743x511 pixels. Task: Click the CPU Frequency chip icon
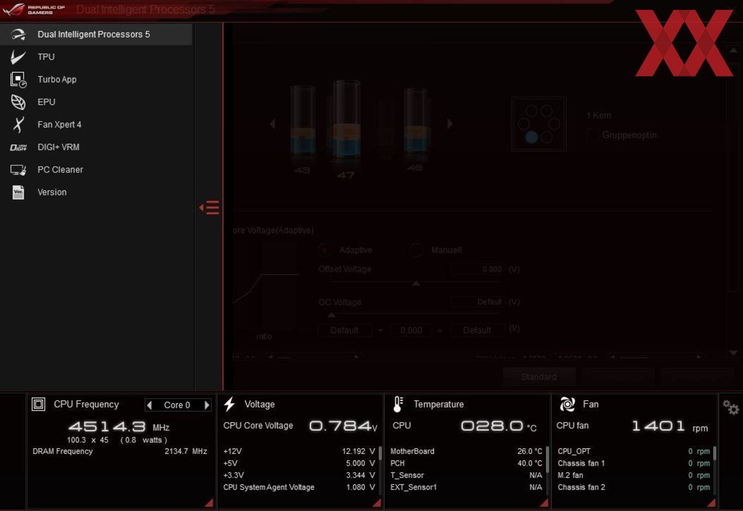pyautogui.click(x=38, y=404)
